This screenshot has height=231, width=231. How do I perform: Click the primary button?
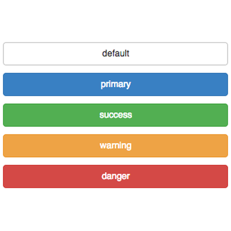[x=115, y=85]
